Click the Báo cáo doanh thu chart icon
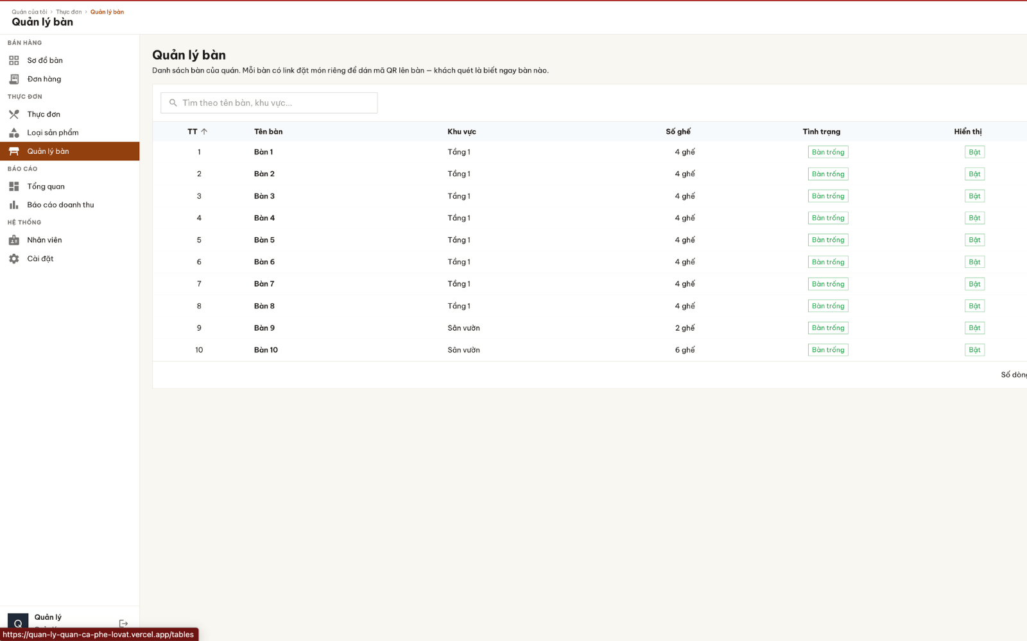The image size is (1027, 641). (x=14, y=205)
